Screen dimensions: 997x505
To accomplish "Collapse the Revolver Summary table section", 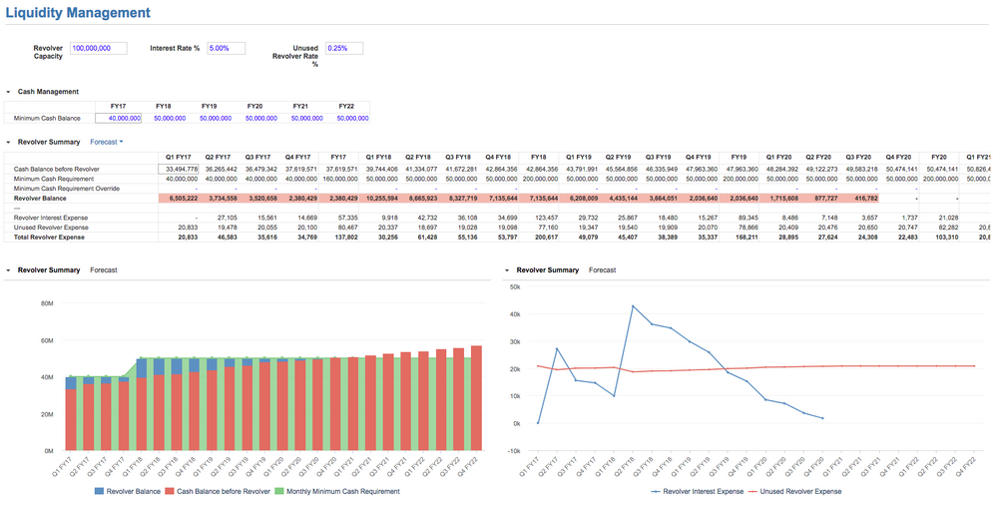I will click(8, 143).
